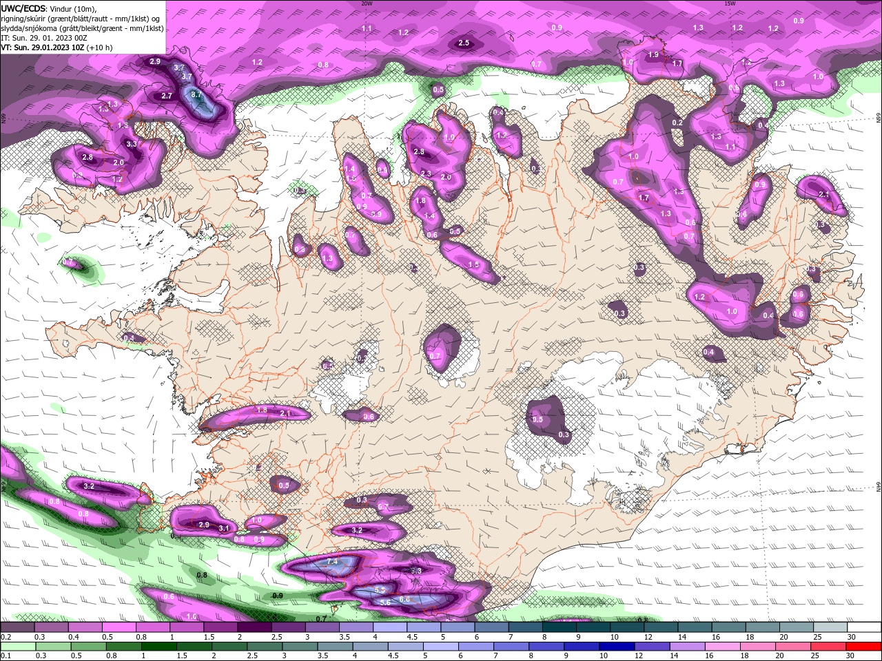This screenshot has height=661, width=882.
Task: Click the 4.5 label of upper legend scale
Action: point(412,637)
